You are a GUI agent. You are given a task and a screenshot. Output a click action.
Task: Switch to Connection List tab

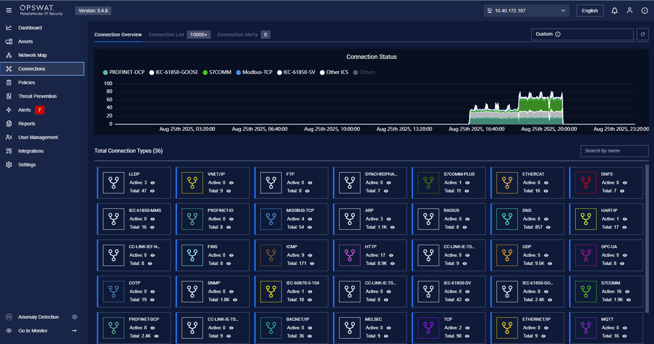[179, 35]
